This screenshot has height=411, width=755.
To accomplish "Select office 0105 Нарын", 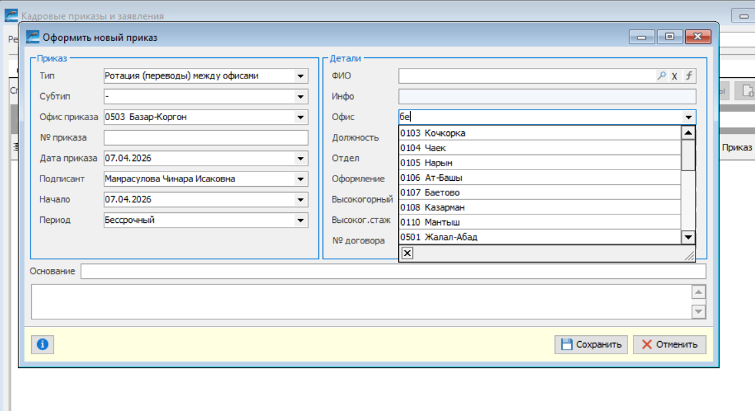I will [x=540, y=163].
